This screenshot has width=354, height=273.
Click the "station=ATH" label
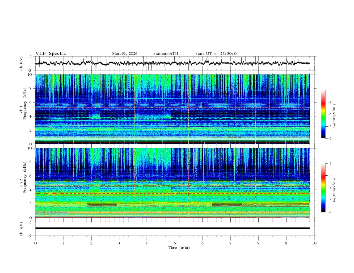click(x=166, y=54)
